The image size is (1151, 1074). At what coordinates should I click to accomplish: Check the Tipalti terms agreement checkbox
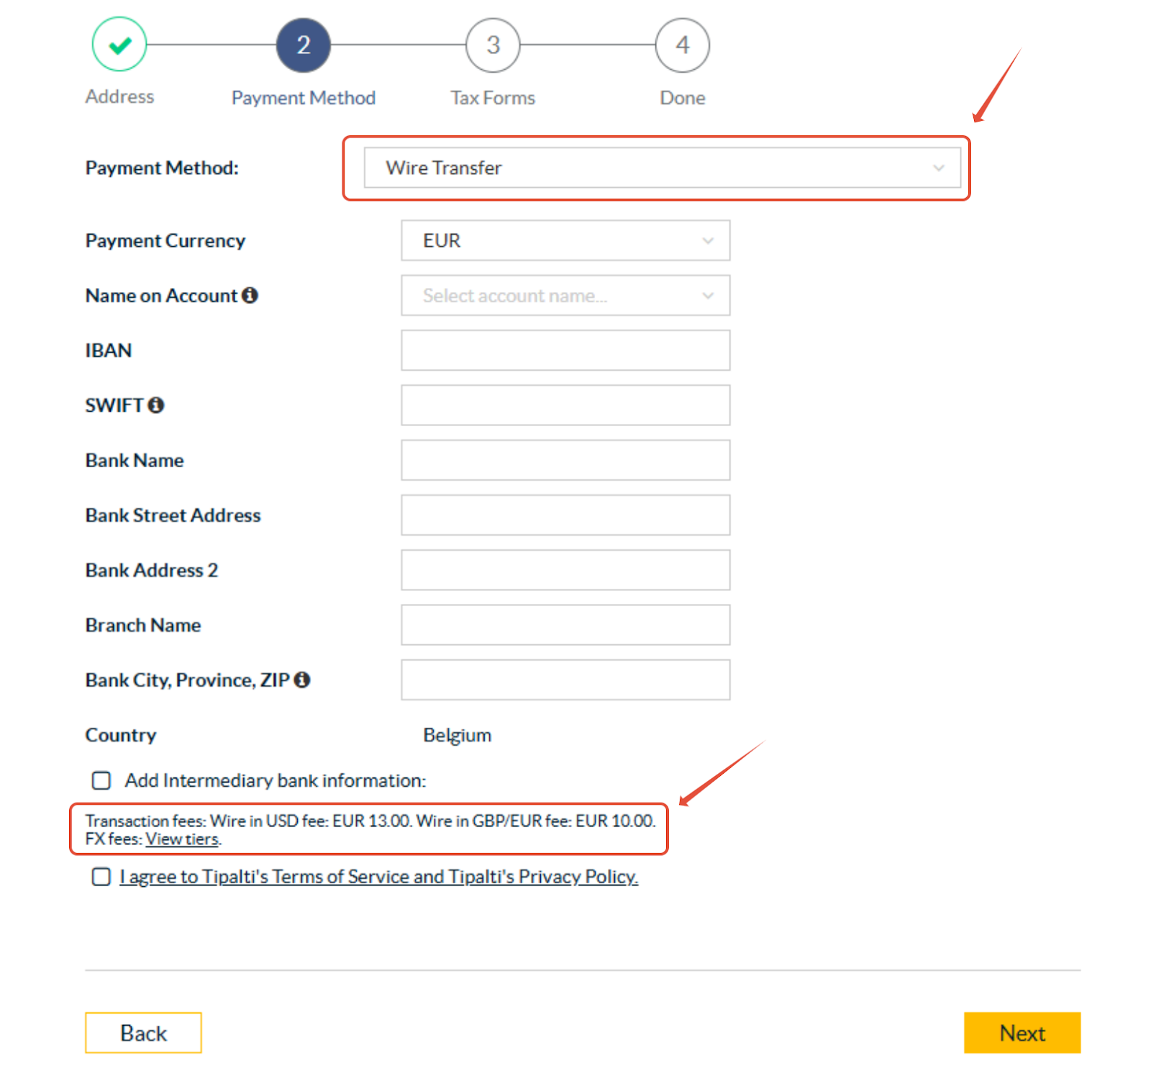(x=101, y=876)
